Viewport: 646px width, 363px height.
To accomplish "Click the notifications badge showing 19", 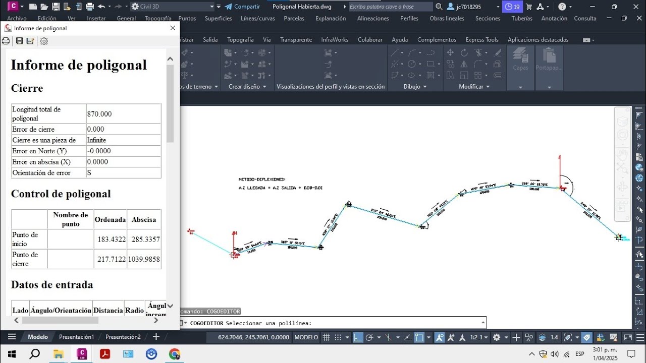I will coord(512,7).
